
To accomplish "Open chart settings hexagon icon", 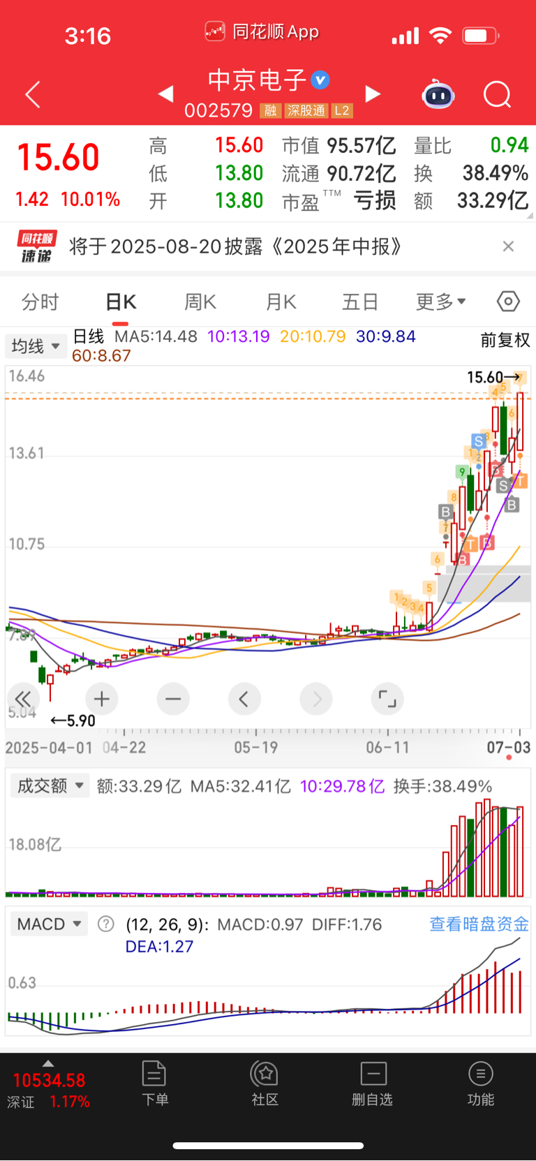I will [508, 302].
